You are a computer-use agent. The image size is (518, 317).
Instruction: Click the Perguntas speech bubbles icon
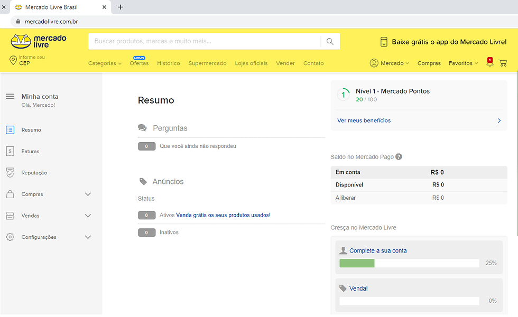click(x=142, y=128)
